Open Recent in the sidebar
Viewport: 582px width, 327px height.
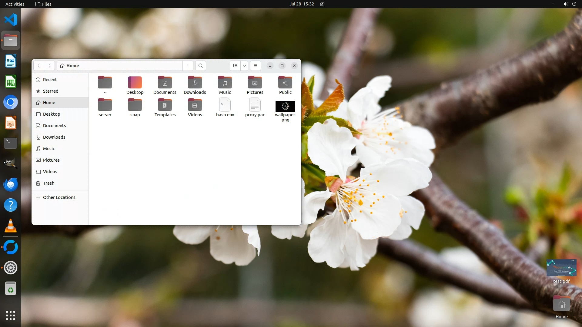(50, 80)
